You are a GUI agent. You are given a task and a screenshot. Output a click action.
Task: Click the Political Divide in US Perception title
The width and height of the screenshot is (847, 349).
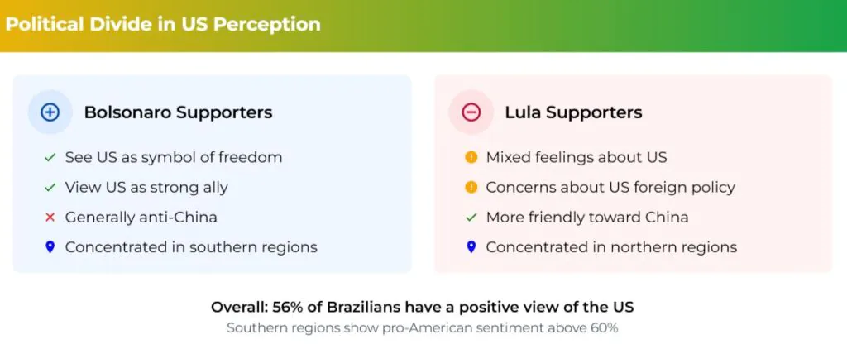[x=162, y=24]
